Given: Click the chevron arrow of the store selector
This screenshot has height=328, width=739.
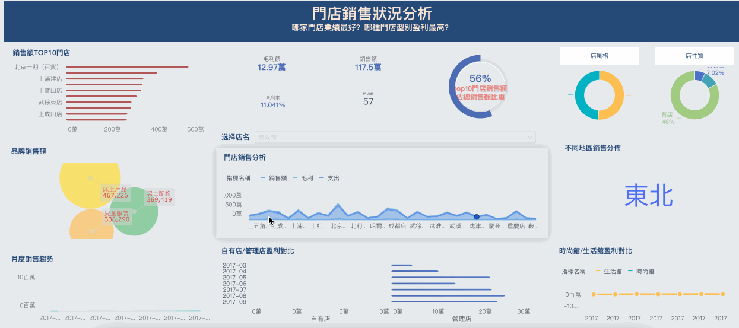Looking at the screenshot, I should tap(530, 137).
